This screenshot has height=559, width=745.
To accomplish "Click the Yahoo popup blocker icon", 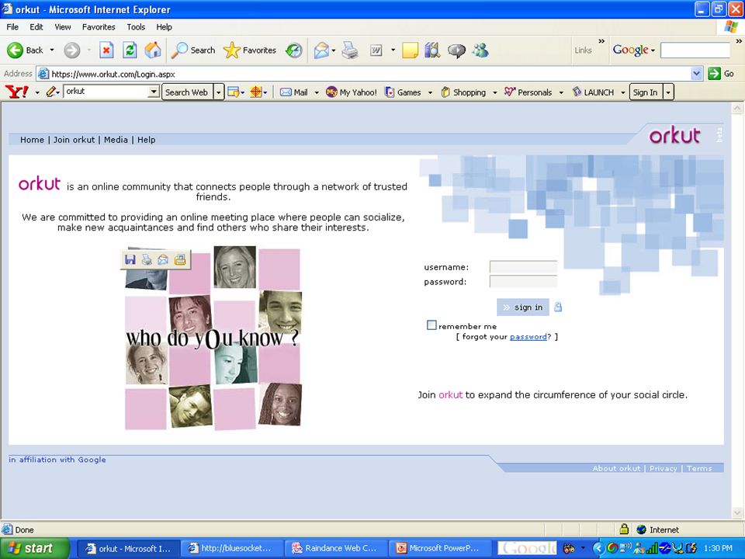I will pos(234,92).
